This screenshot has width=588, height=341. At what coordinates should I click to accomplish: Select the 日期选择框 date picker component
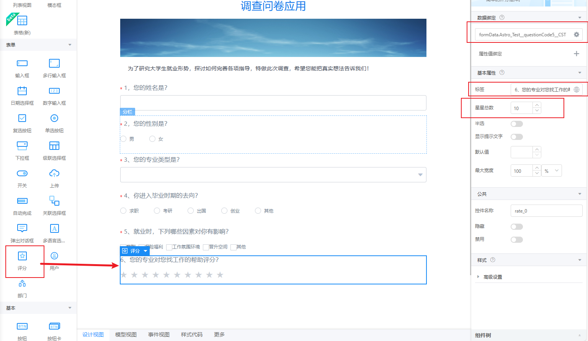pos(22,91)
